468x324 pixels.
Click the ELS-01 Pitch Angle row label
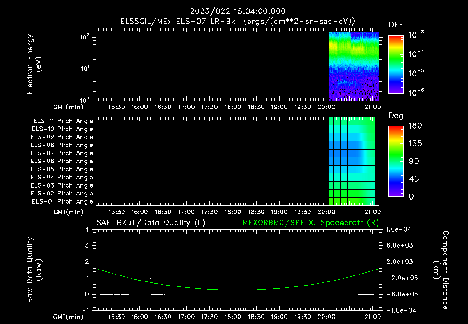63,201
